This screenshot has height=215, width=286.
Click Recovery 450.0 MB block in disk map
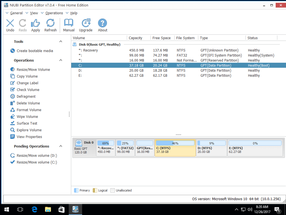(x=106, y=148)
